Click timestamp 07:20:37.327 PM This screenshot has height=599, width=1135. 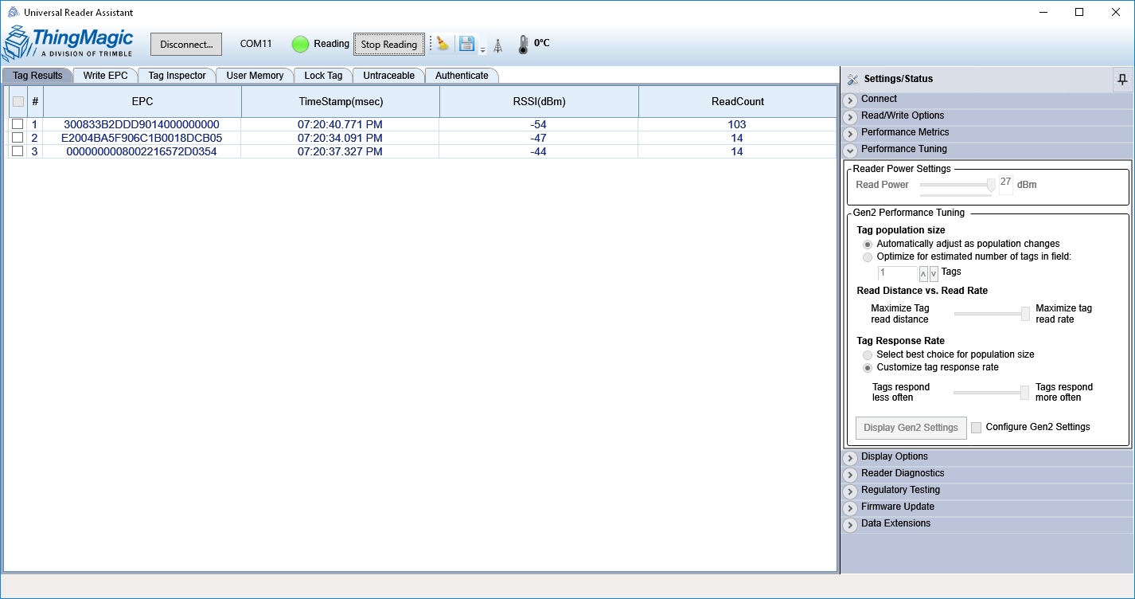coord(341,151)
